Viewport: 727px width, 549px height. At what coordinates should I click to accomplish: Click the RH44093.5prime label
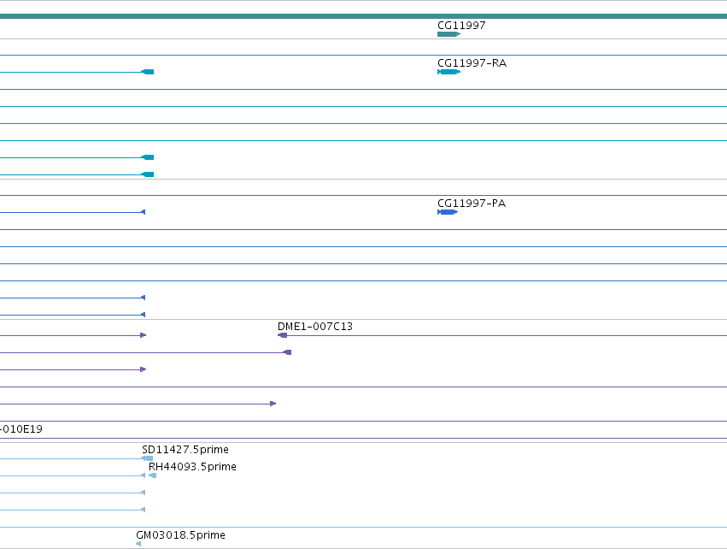pos(192,466)
